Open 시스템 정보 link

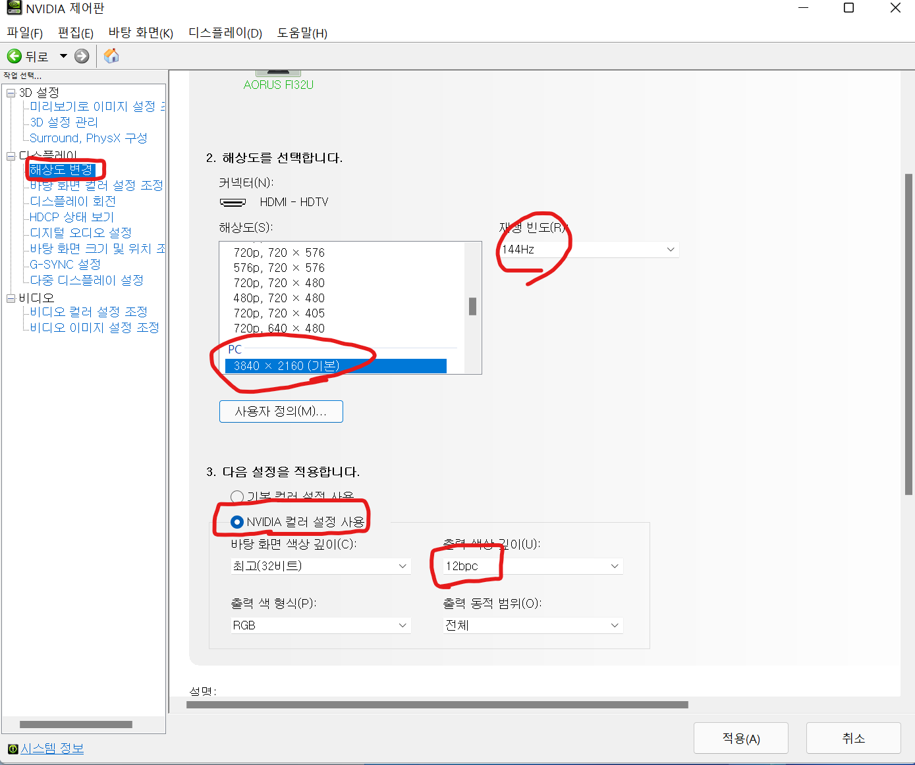[x=52, y=749]
